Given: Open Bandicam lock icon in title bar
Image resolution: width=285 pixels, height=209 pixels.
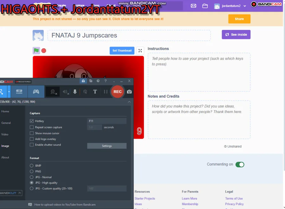Looking at the screenshot, I should click(83, 81).
